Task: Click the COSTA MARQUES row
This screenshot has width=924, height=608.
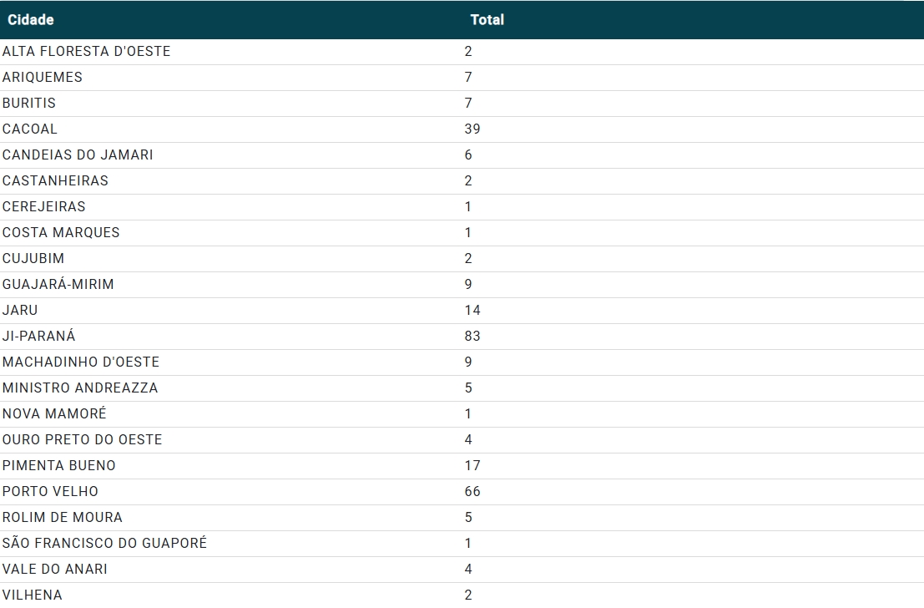Action: coord(61,233)
